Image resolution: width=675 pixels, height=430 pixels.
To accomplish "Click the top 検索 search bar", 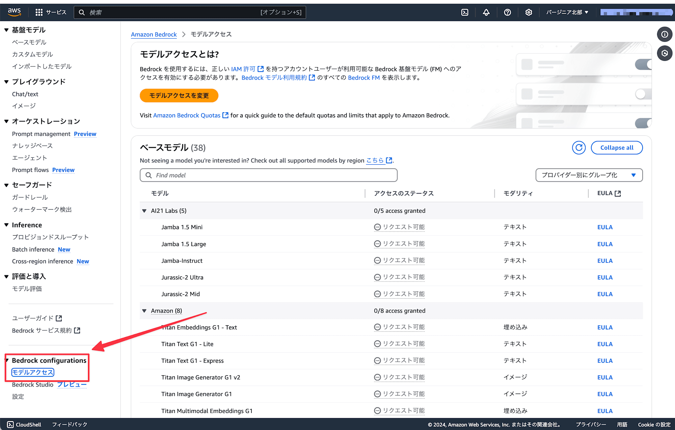I will [x=190, y=12].
